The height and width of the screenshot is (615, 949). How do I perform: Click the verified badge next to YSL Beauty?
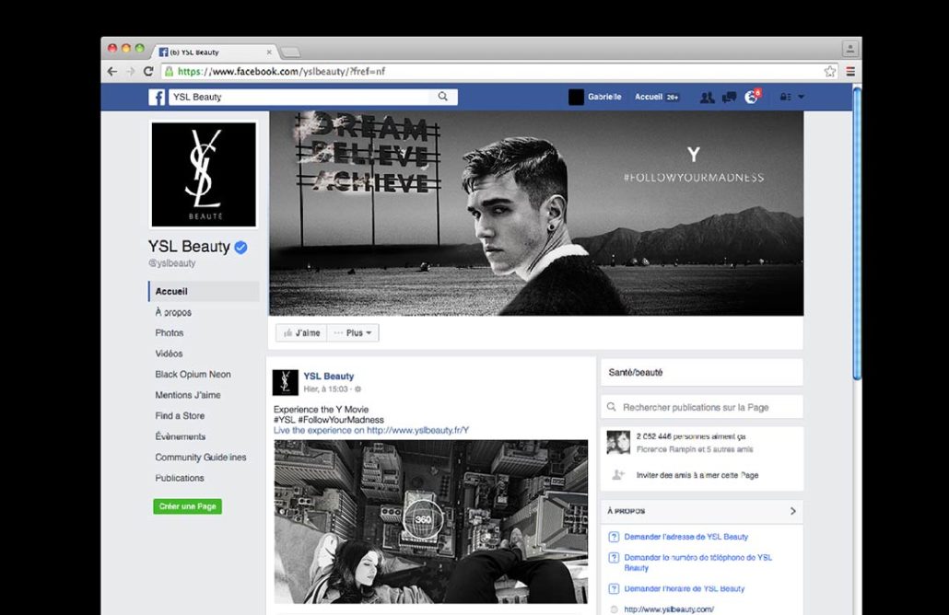[240, 248]
